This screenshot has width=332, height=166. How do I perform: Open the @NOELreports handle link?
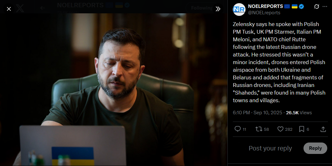[x=264, y=13]
